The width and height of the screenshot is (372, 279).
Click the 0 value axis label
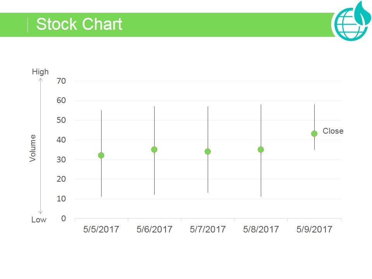click(x=64, y=219)
